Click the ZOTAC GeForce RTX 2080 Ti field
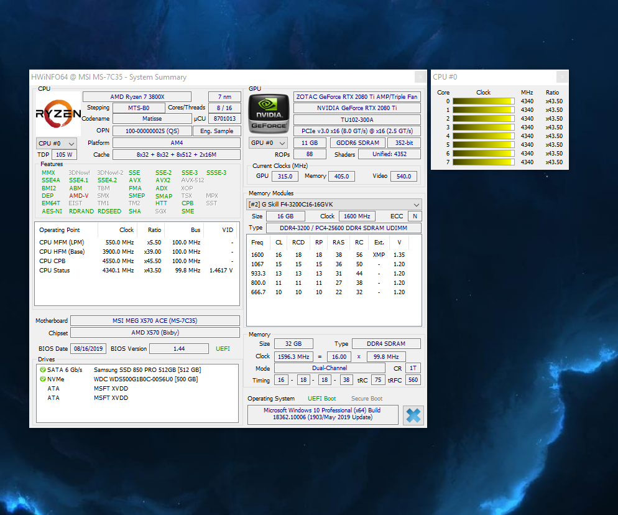The width and height of the screenshot is (618, 515). tap(357, 97)
